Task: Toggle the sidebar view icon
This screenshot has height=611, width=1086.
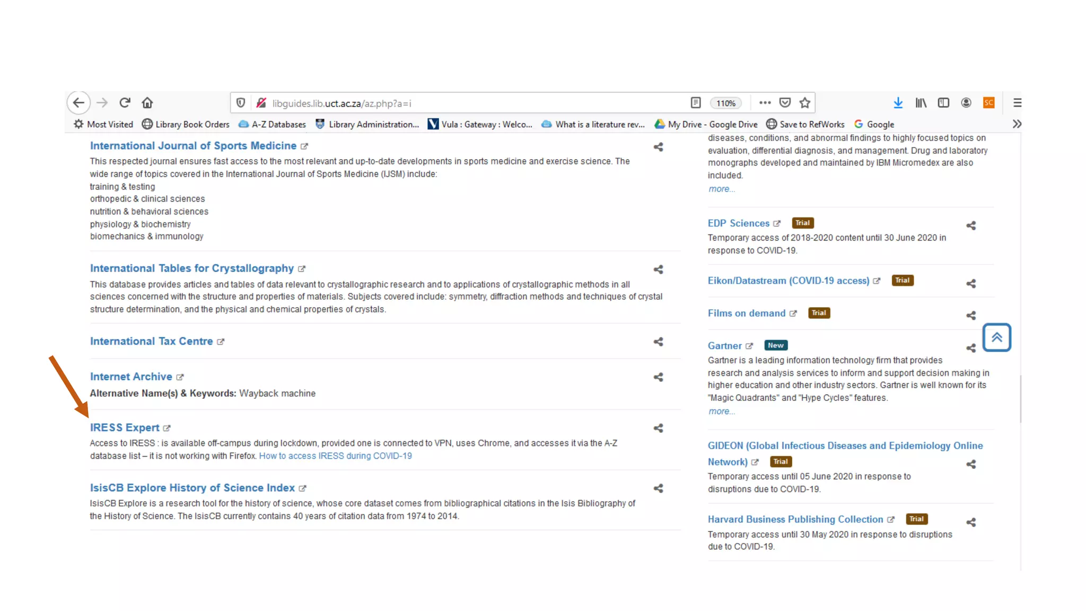Action: [x=943, y=103]
